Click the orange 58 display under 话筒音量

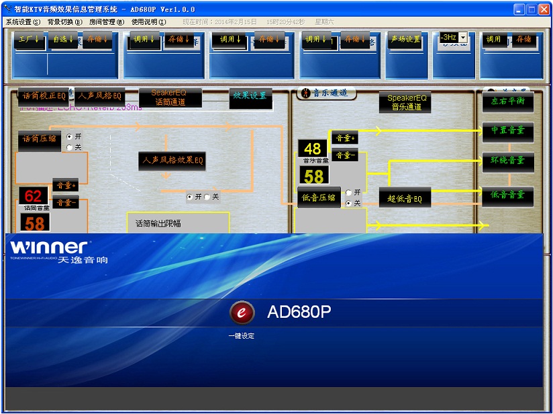click(35, 223)
